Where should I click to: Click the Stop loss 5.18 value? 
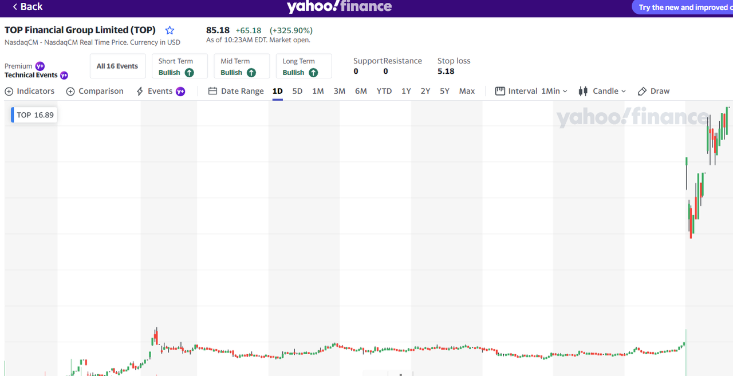tap(446, 72)
